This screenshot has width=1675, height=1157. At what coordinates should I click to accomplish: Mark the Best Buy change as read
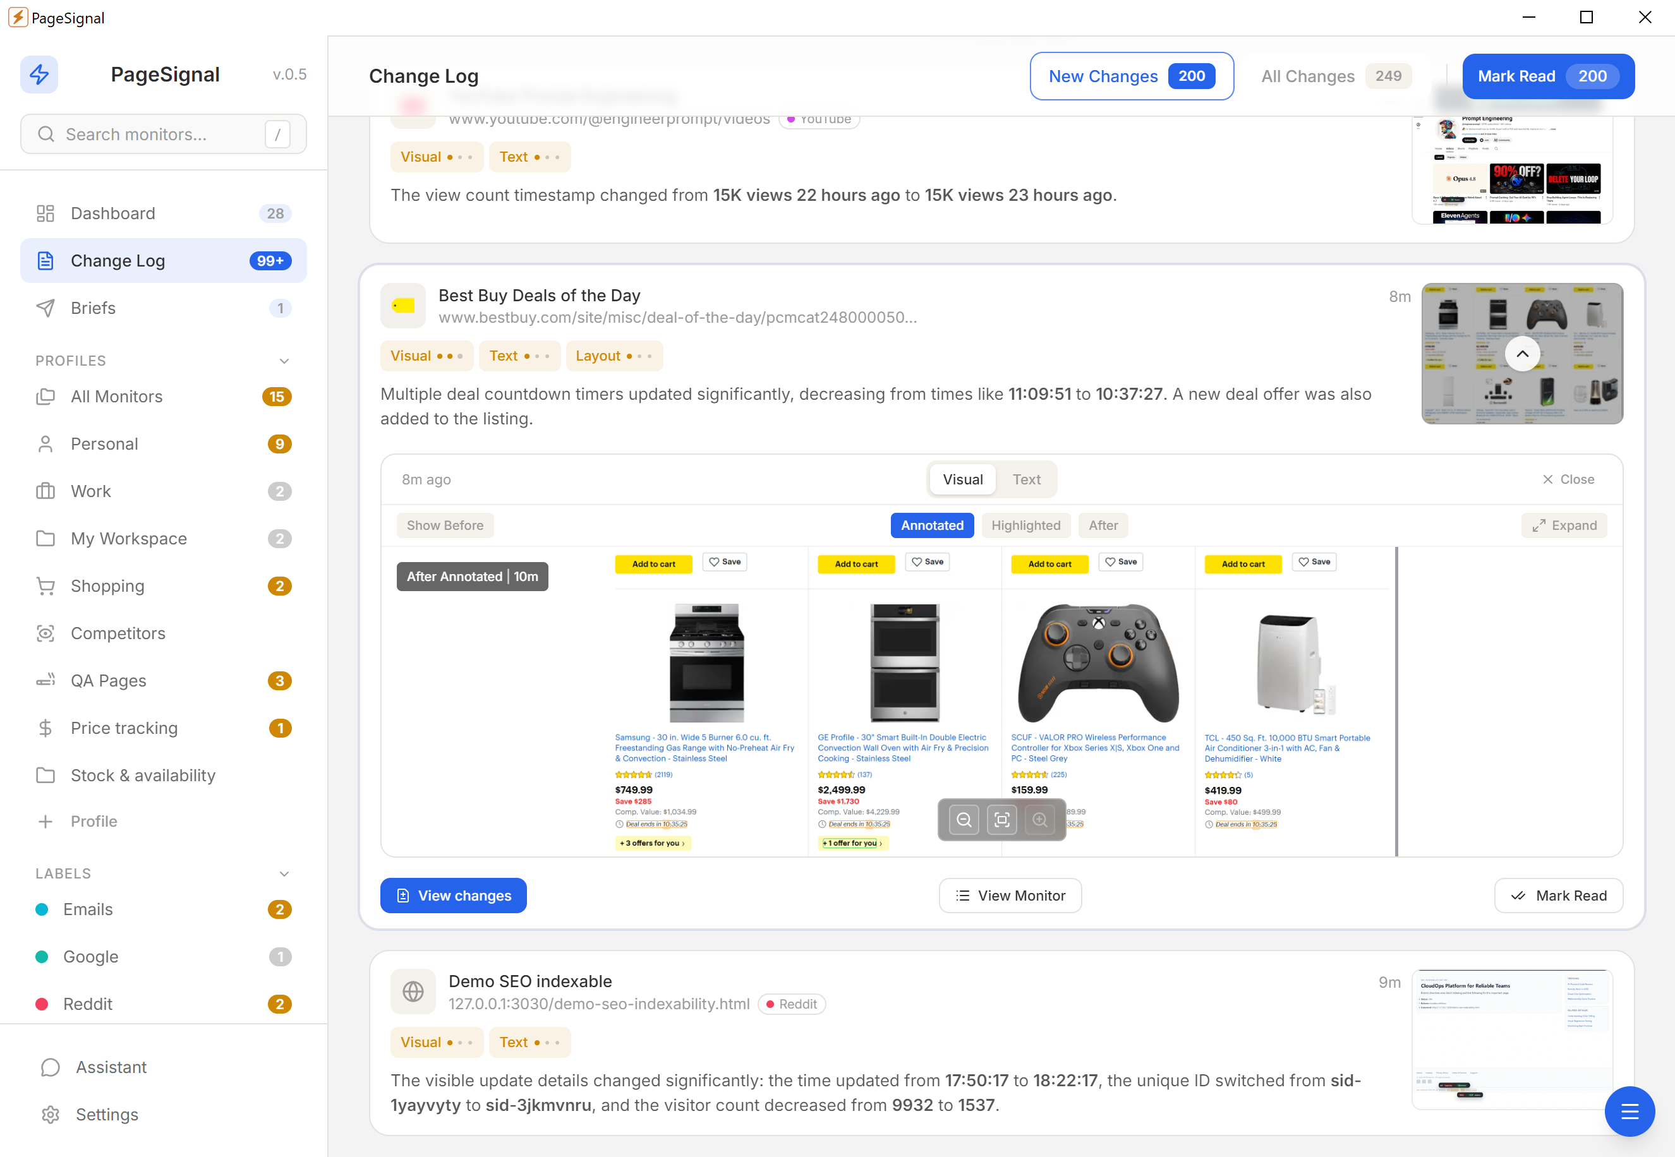(x=1558, y=896)
